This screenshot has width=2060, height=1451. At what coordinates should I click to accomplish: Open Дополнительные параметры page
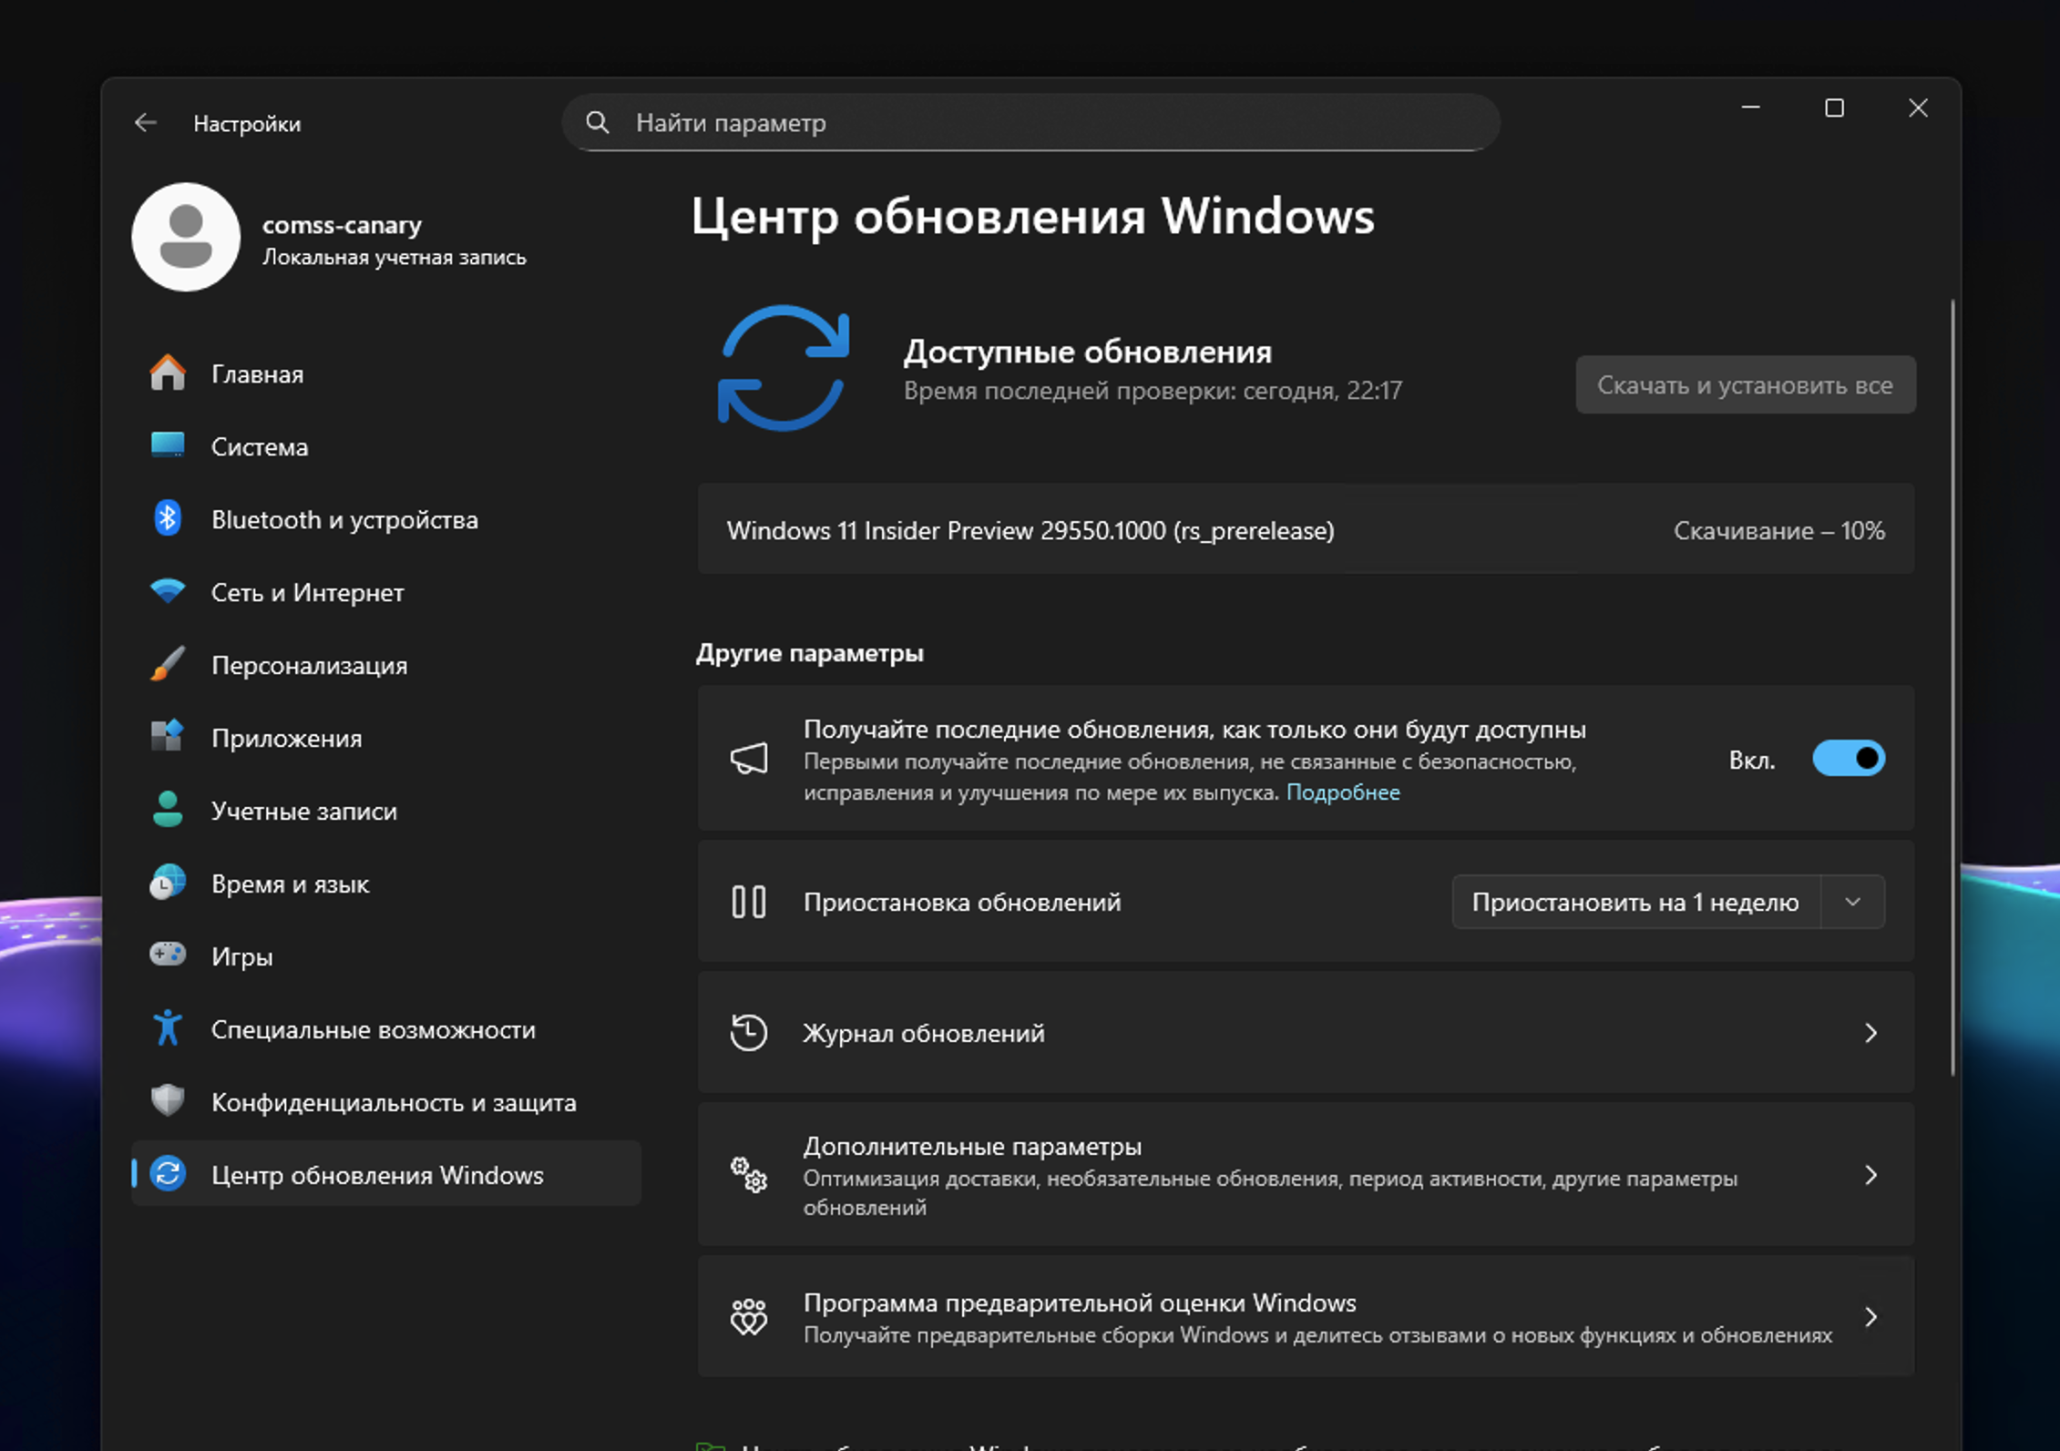tap(972, 1146)
